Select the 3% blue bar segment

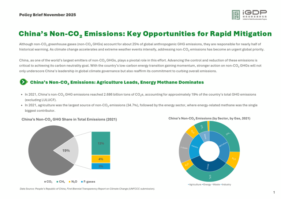coord(101,166)
